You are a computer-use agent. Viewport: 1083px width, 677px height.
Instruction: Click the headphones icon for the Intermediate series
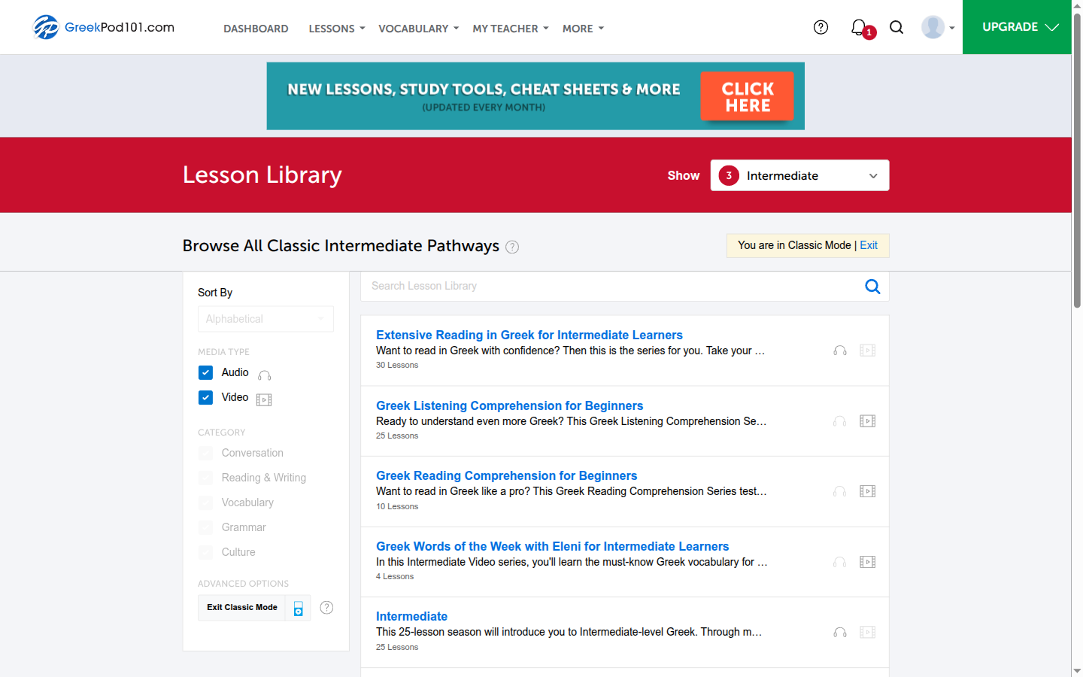840,633
